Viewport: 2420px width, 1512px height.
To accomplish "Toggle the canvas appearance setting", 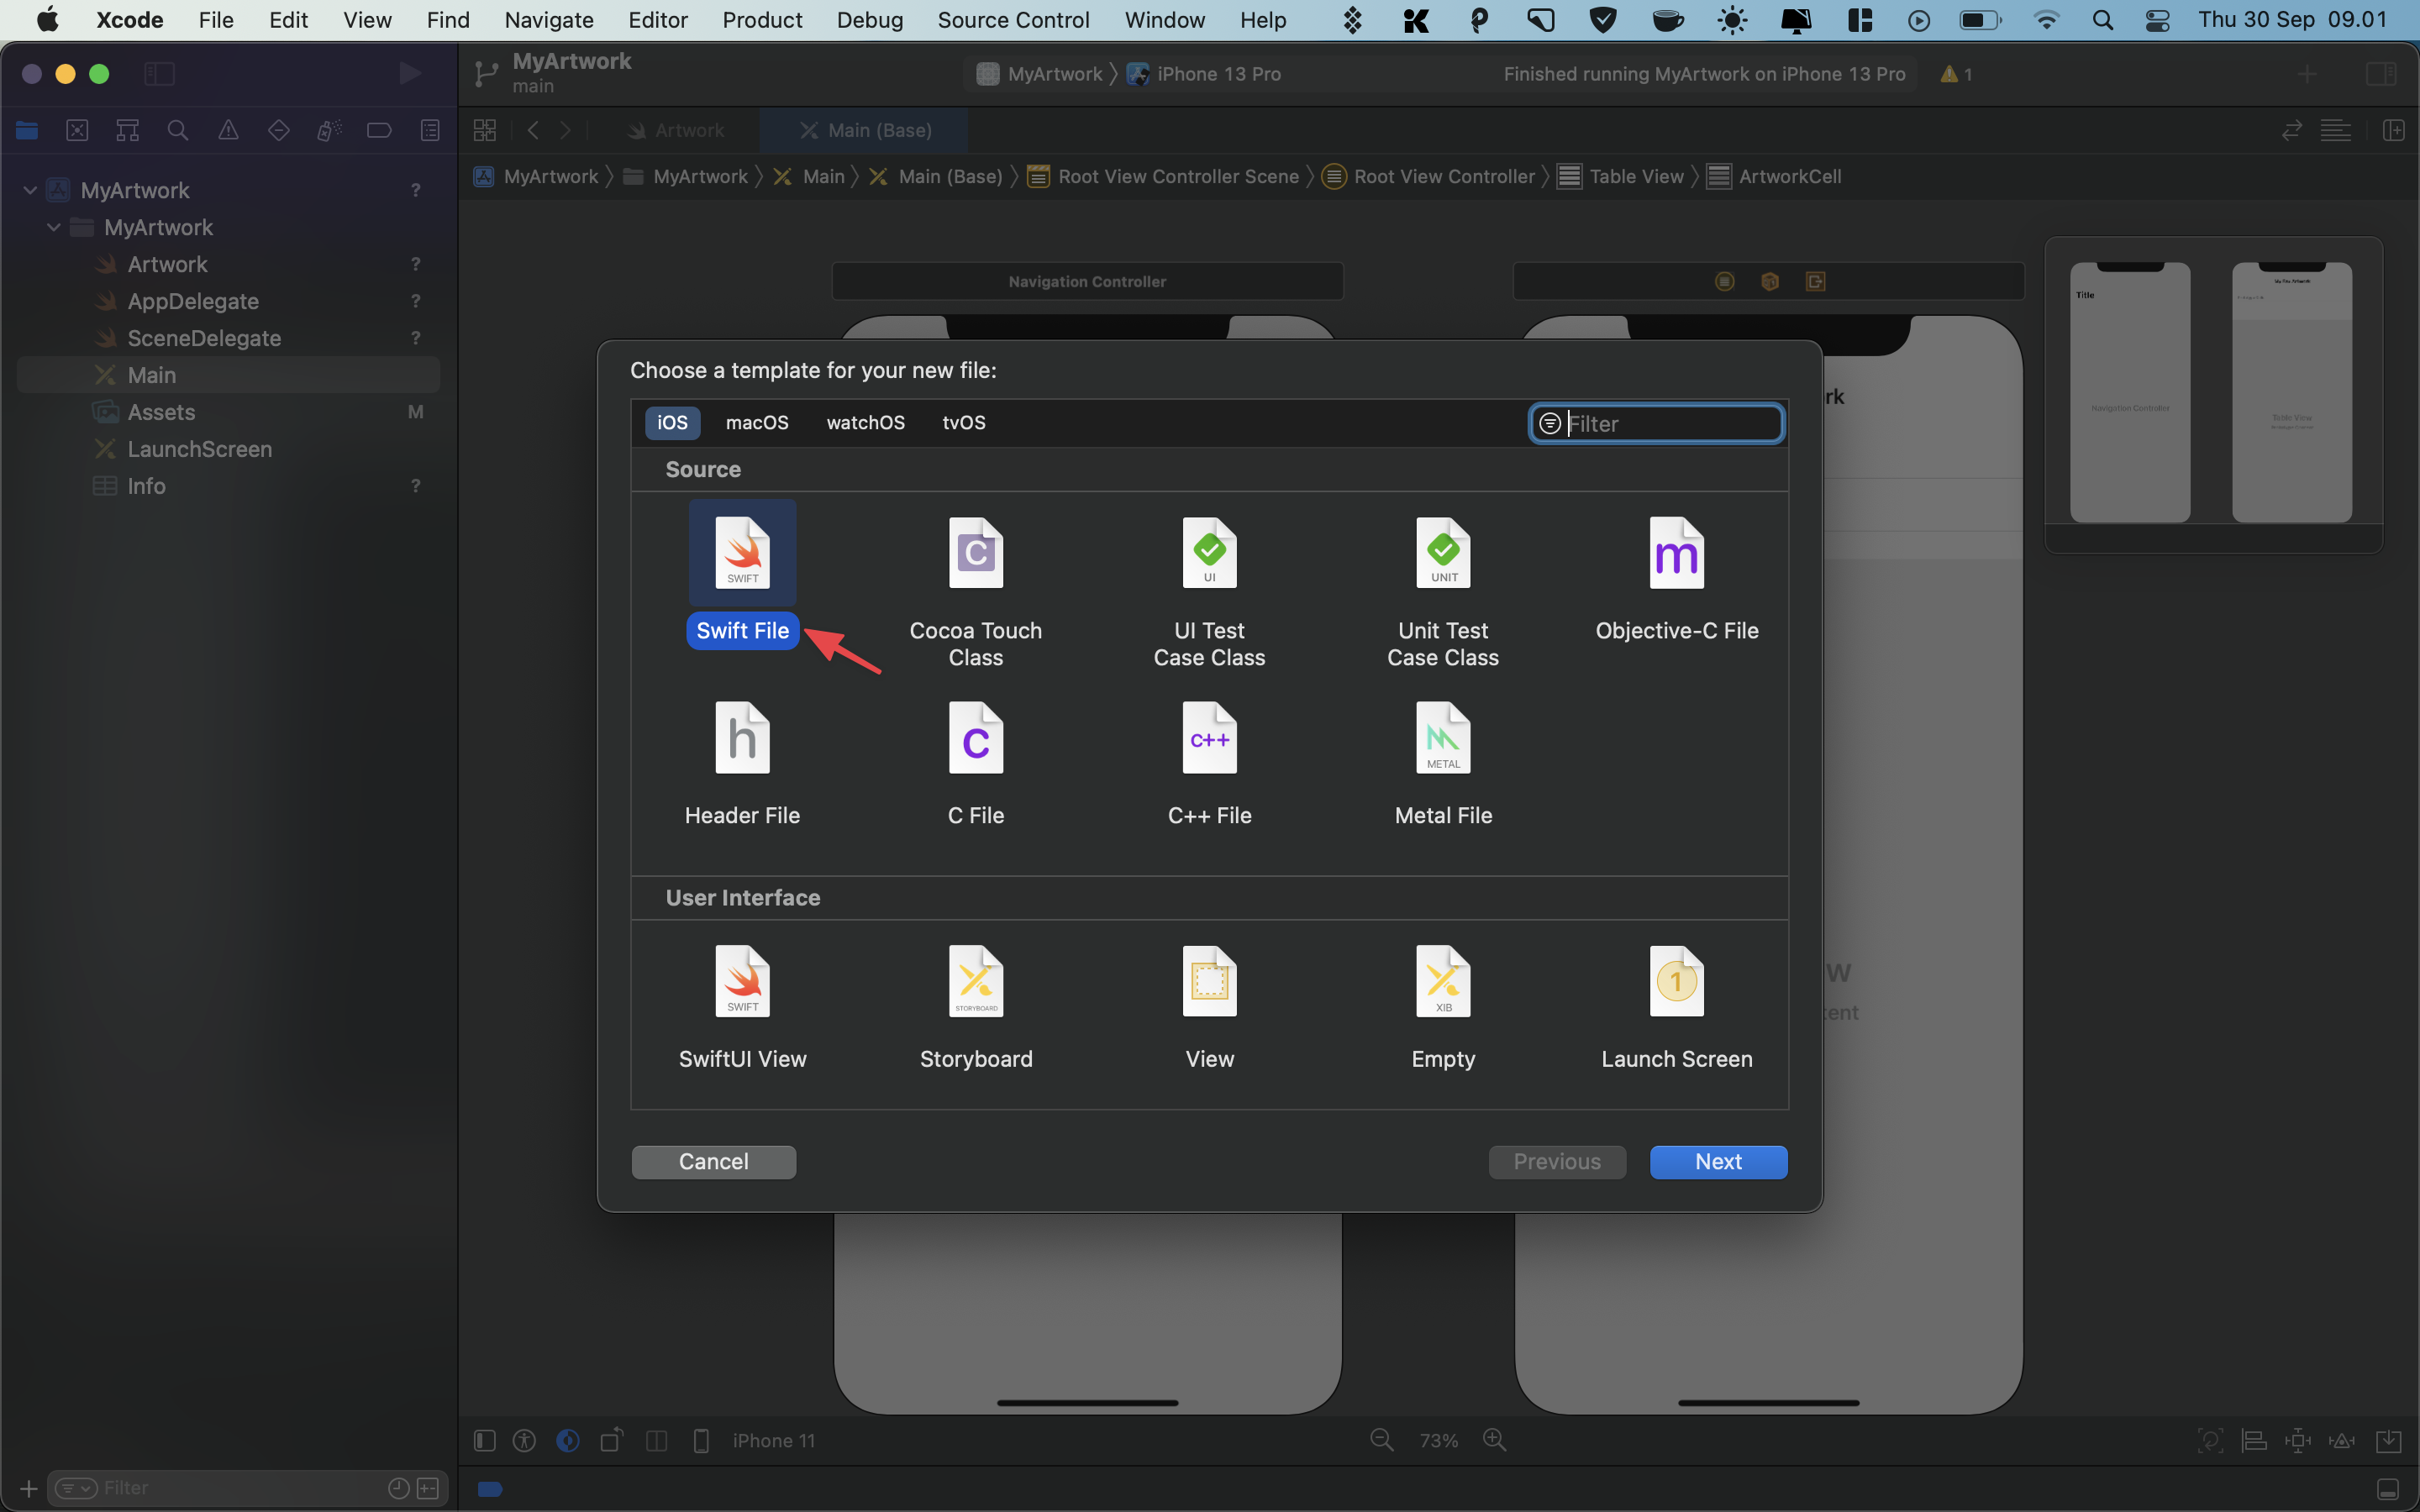I will click(x=568, y=1440).
